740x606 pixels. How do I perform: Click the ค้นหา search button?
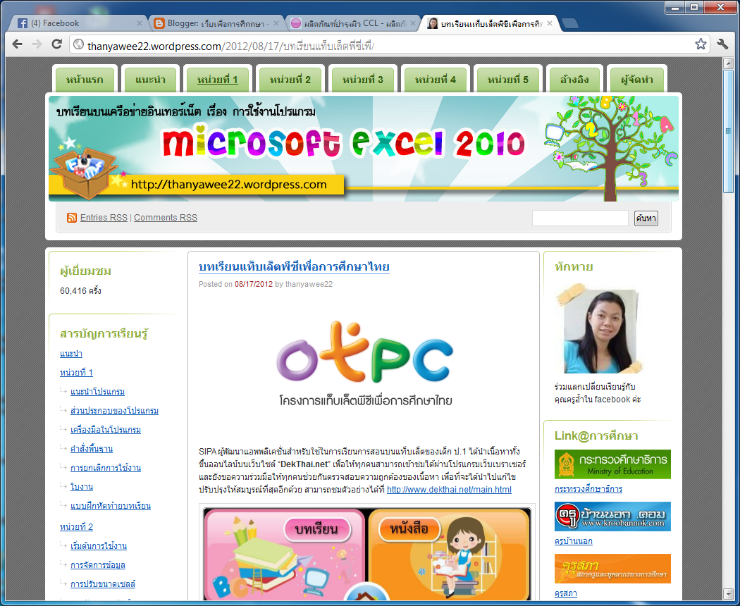coord(646,218)
